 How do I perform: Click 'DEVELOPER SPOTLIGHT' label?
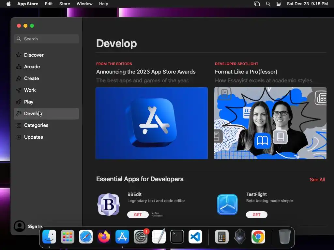236,64
